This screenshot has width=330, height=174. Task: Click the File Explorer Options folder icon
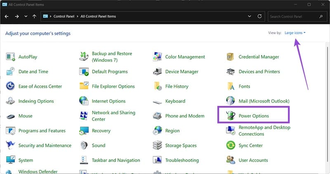coord(84,86)
